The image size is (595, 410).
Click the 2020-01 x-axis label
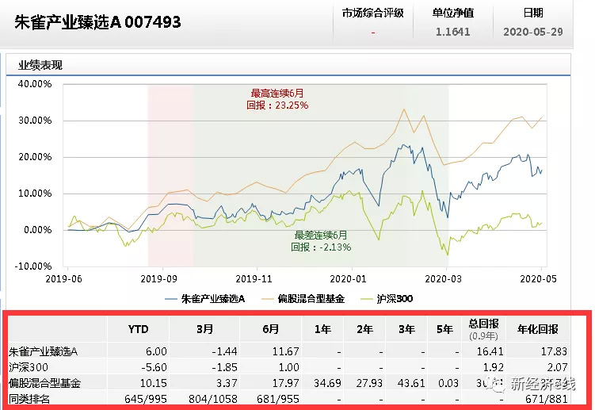tap(349, 279)
